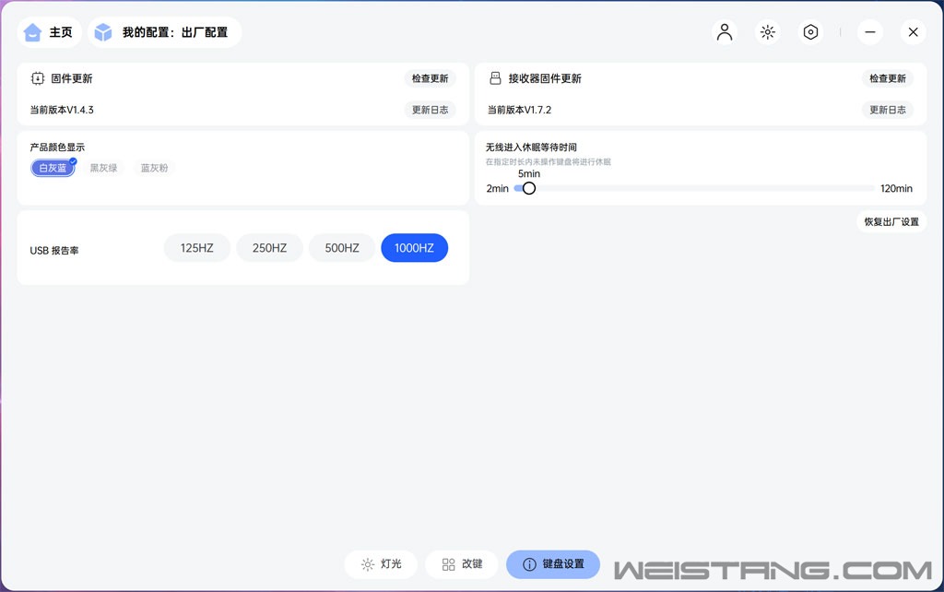Select the 黑灰绿 product color option
The image size is (944, 592).
(103, 168)
